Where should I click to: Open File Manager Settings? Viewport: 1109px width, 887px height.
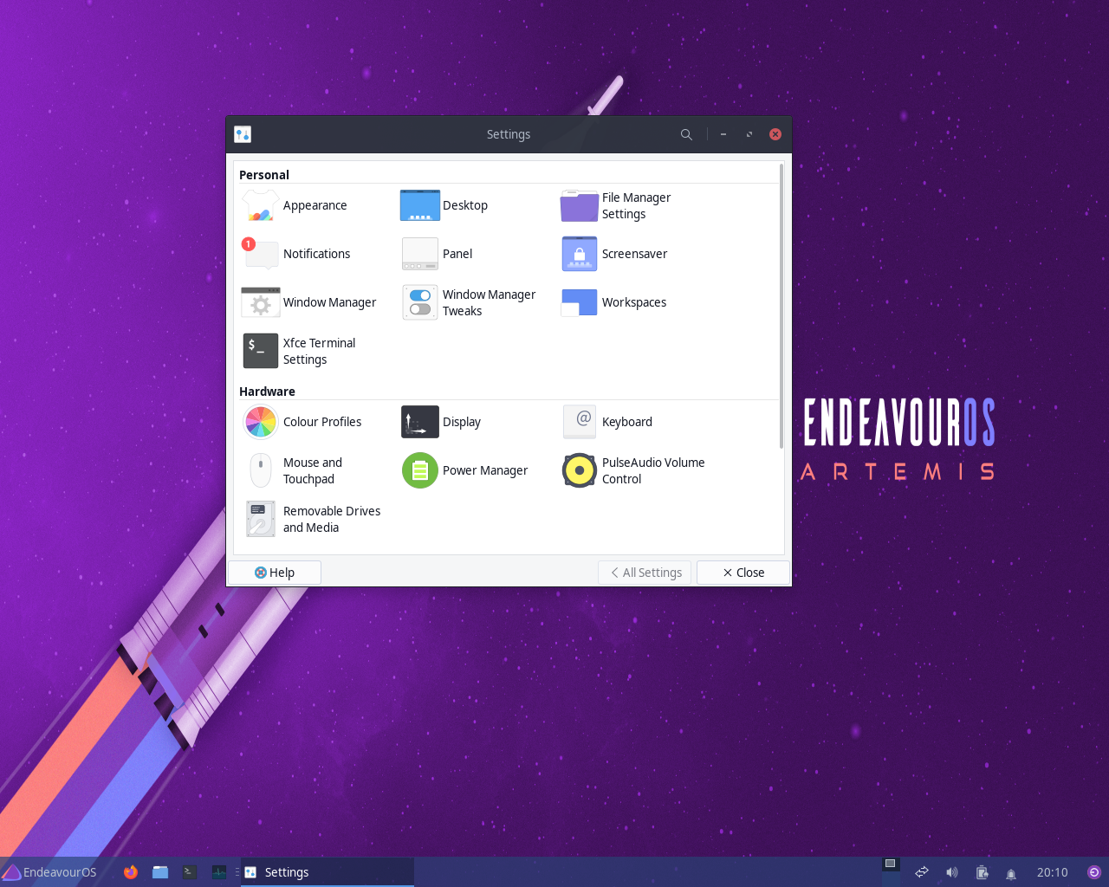click(616, 205)
